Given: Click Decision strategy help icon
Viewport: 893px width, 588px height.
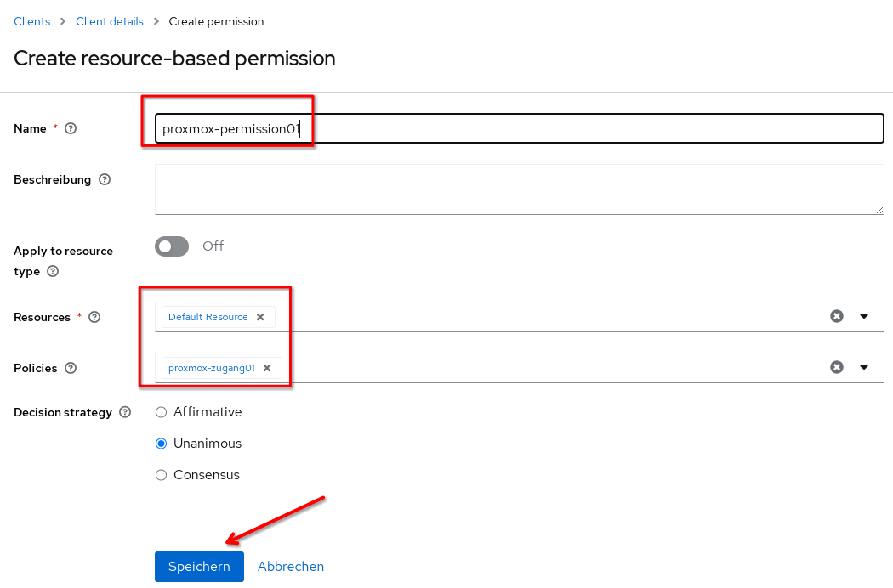Looking at the screenshot, I should pos(125,412).
